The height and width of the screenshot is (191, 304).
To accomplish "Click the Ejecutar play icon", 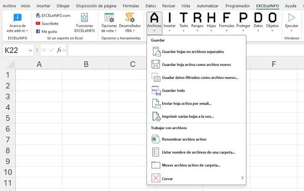I will tap(291, 18).
